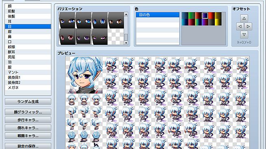
Task: Select マント in the parts list
Action: tap(28, 72)
